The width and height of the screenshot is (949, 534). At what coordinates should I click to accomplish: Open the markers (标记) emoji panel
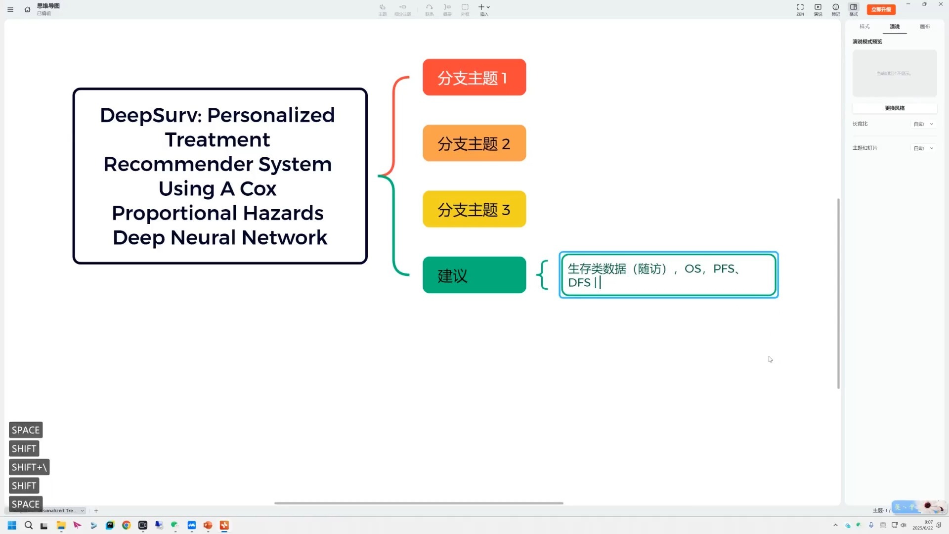pyautogui.click(x=836, y=9)
